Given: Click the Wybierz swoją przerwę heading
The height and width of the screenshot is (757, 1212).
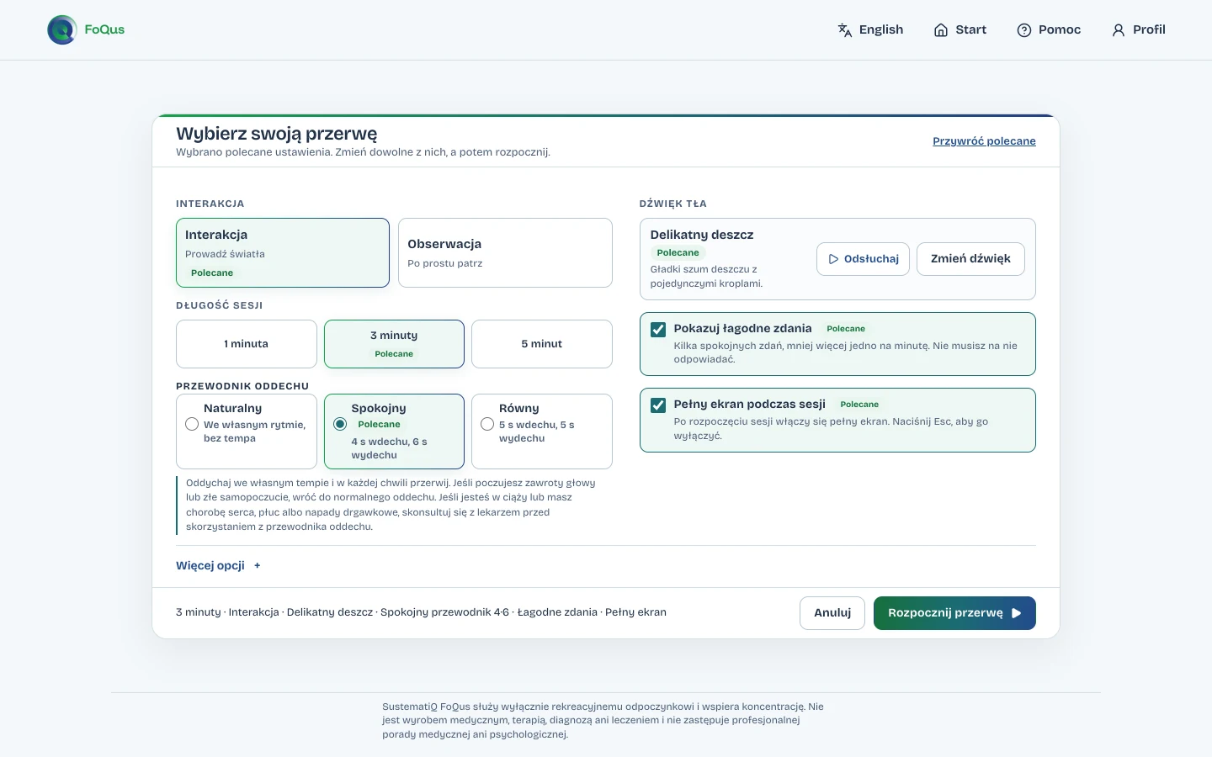Looking at the screenshot, I should click(277, 134).
